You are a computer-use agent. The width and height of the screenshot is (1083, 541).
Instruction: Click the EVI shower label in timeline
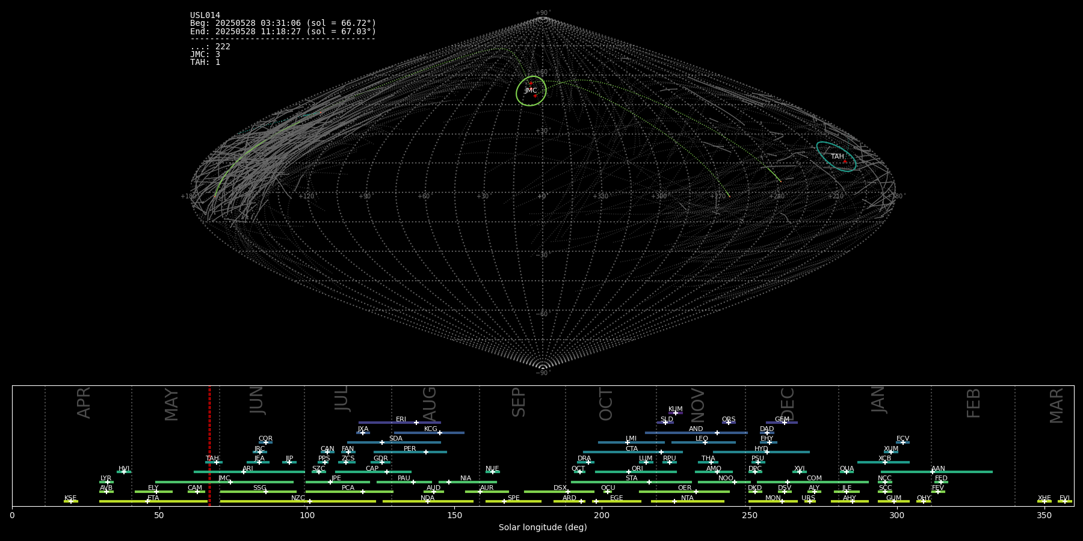tap(1064, 498)
